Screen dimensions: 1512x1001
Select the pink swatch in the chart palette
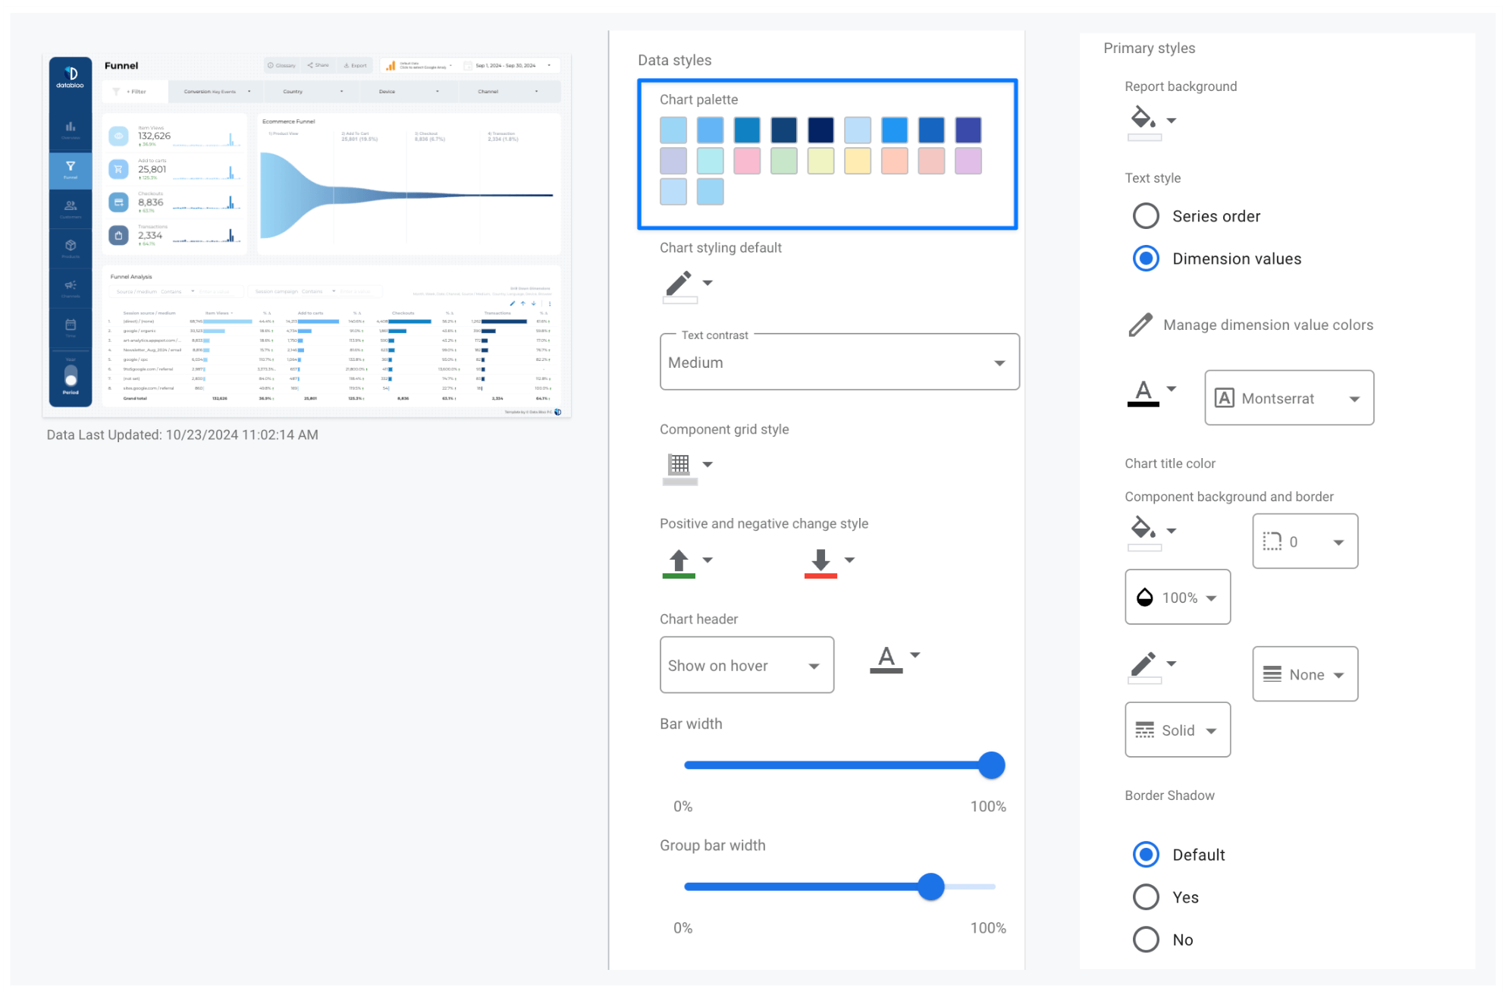pyautogui.click(x=747, y=161)
